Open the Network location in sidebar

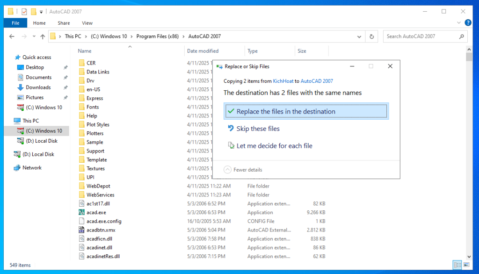32,168
